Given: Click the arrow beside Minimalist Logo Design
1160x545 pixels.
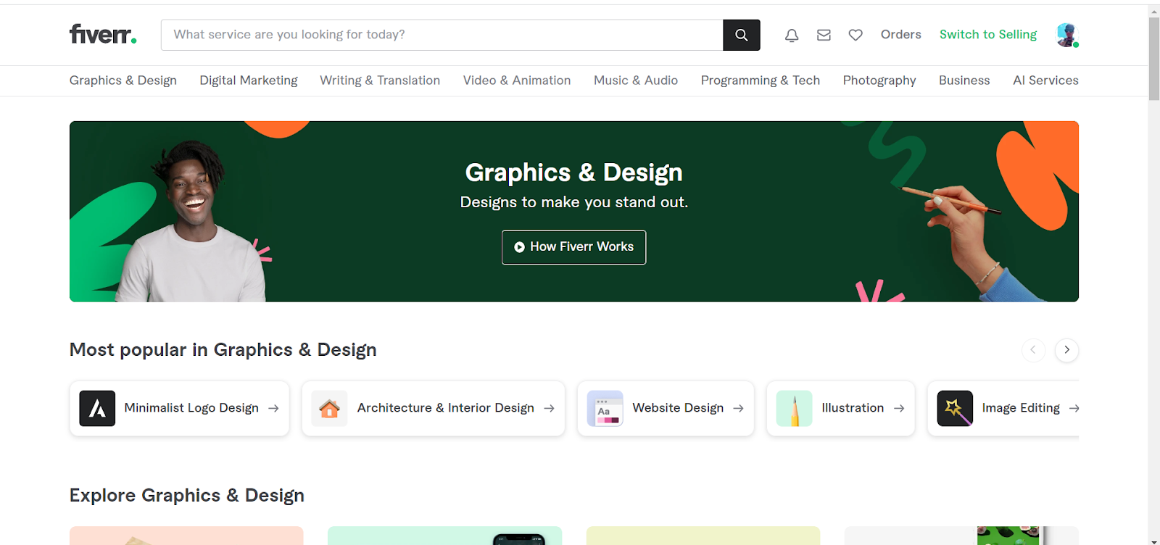Looking at the screenshot, I should click(x=273, y=409).
